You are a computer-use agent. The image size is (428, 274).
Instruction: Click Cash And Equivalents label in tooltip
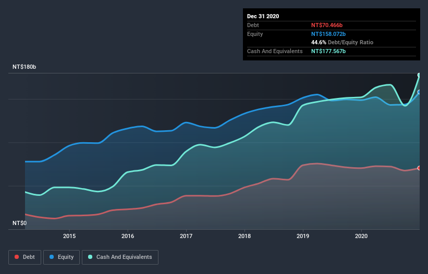(275, 51)
